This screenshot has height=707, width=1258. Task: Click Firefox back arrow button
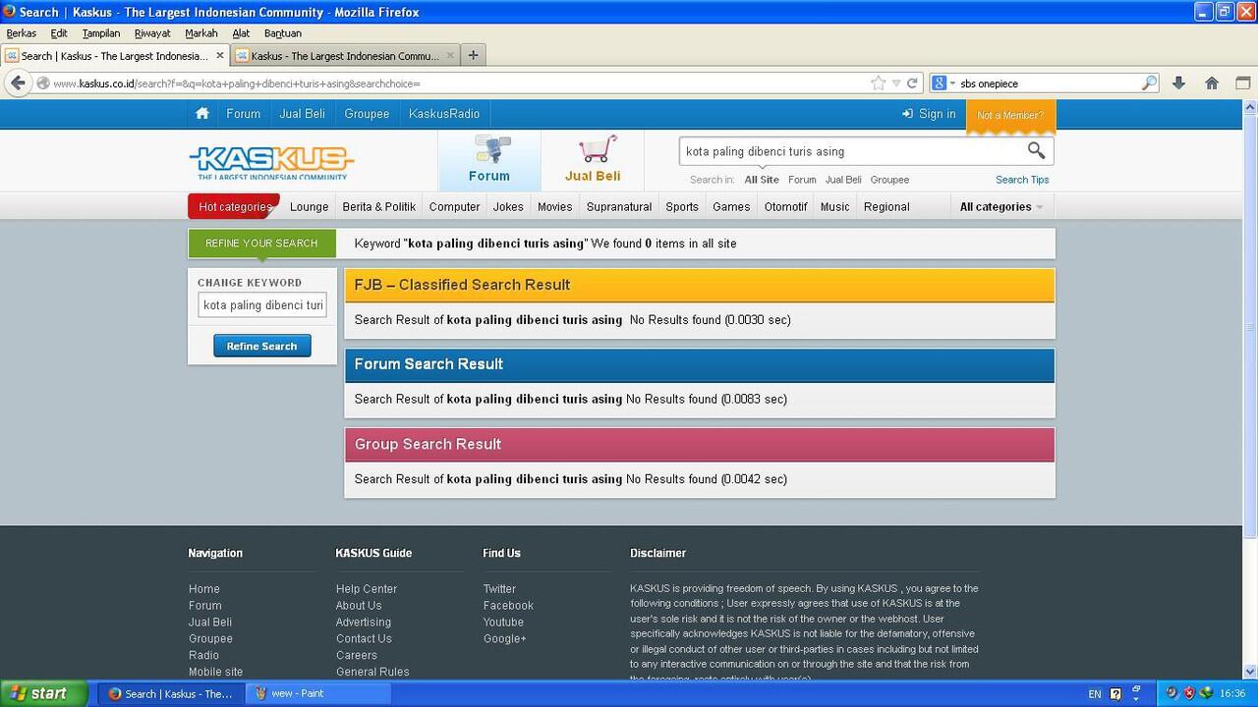pos(18,83)
